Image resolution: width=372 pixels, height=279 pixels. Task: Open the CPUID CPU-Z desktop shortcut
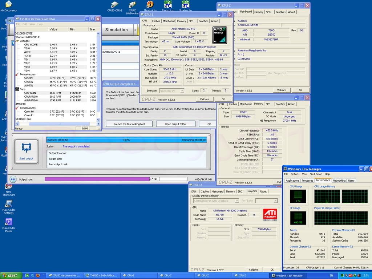(x=114, y=6)
